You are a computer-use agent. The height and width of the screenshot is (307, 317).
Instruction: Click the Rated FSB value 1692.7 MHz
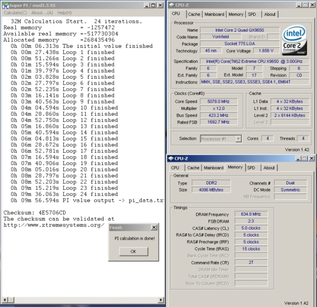tap(219, 122)
